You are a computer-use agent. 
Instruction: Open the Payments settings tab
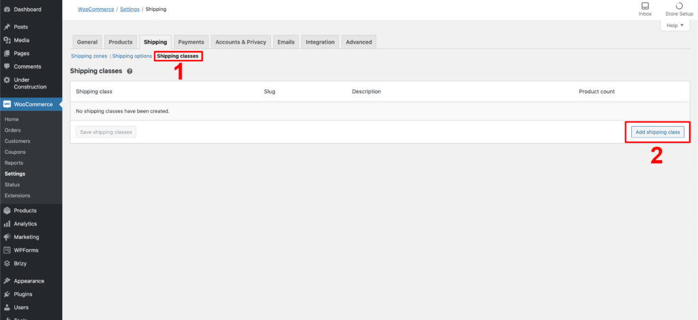[x=191, y=42]
